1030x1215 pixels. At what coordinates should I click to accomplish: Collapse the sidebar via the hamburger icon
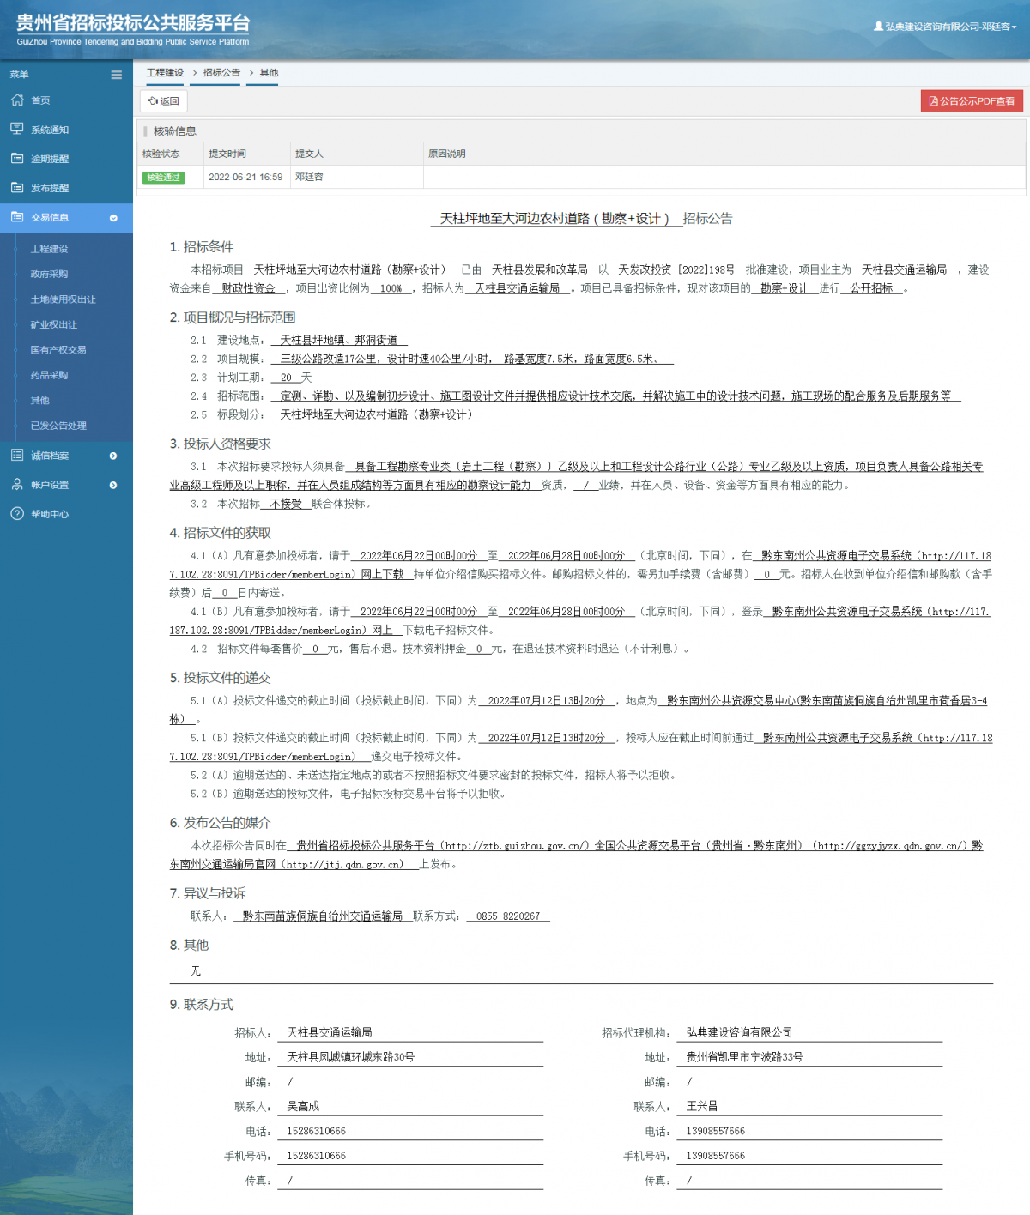116,75
